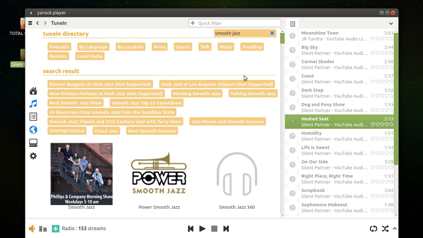Toggle shuffle mode
Viewport: 423px width, 238px height.
385,228
